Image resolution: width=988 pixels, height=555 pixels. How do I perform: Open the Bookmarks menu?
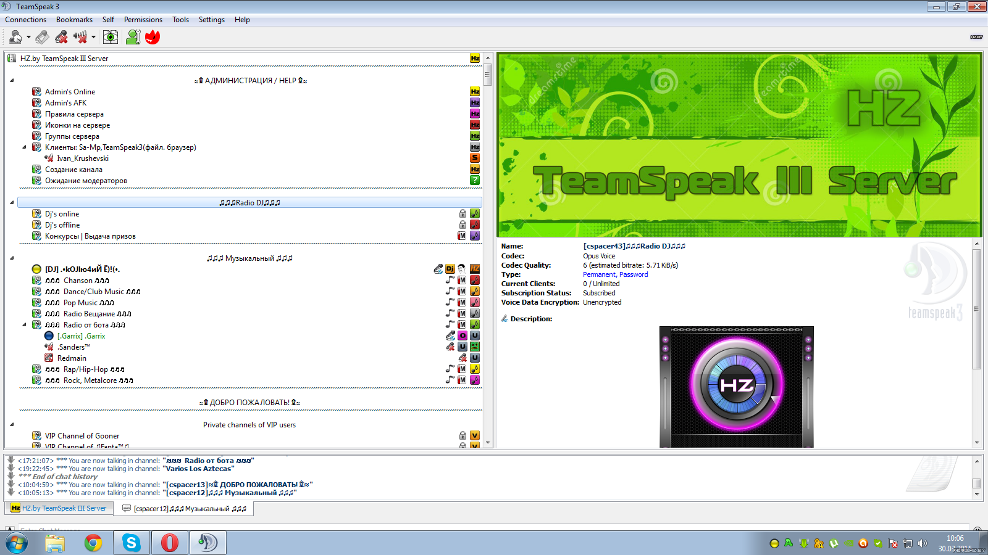pos(74,20)
